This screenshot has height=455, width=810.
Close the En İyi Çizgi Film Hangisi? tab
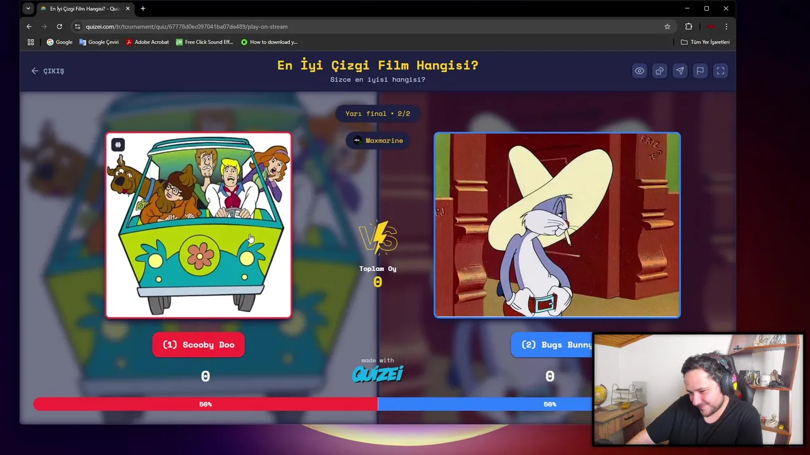(128, 8)
